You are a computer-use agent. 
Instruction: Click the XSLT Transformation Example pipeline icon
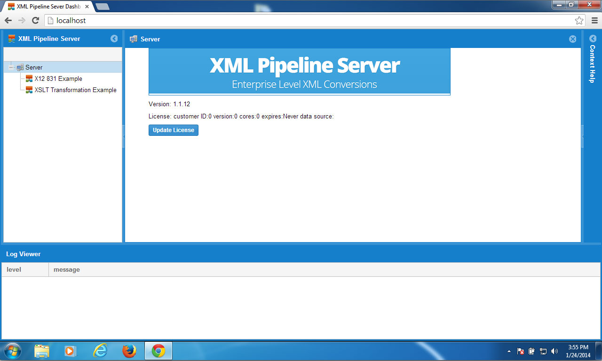tap(29, 90)
